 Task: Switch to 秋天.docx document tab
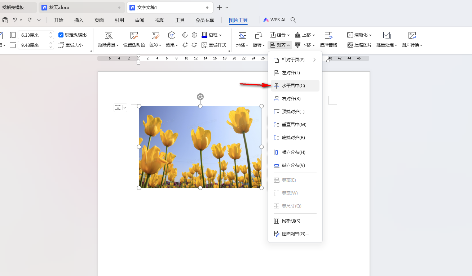click(81, 8)
